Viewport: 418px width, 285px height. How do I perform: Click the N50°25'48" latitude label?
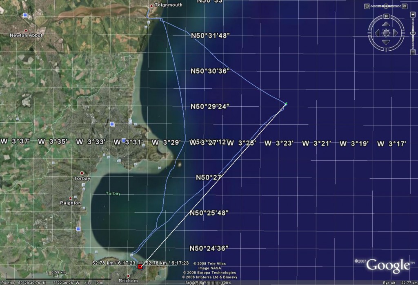(x=209, y=213)
